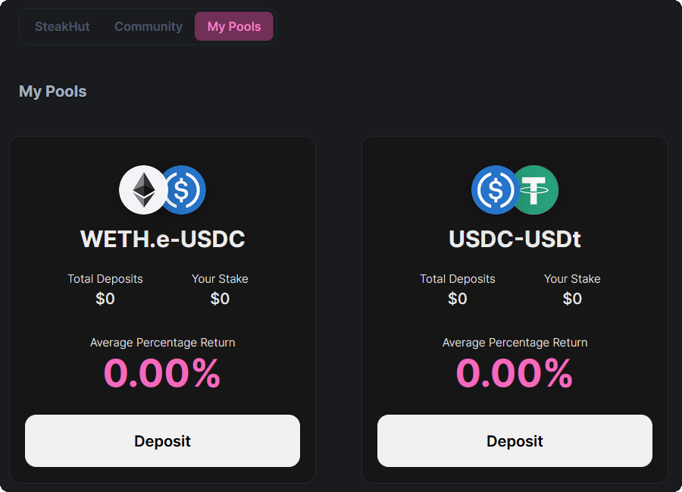Open the USDC-USDt pool title

click(515, 239)
